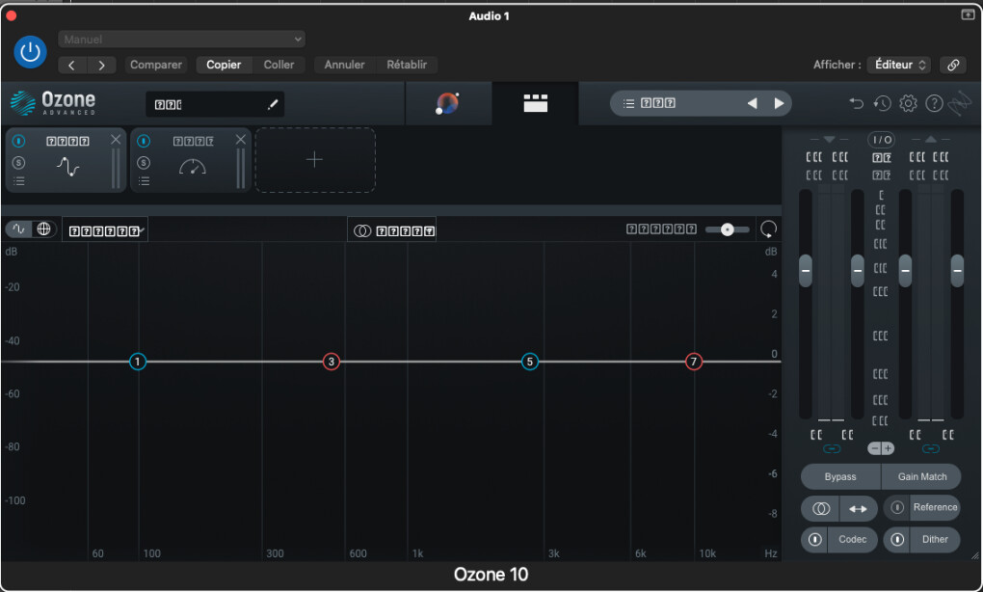Select previous preset left triangle
The height and width of the screenshot is (592, 983).
click(753, 103)
